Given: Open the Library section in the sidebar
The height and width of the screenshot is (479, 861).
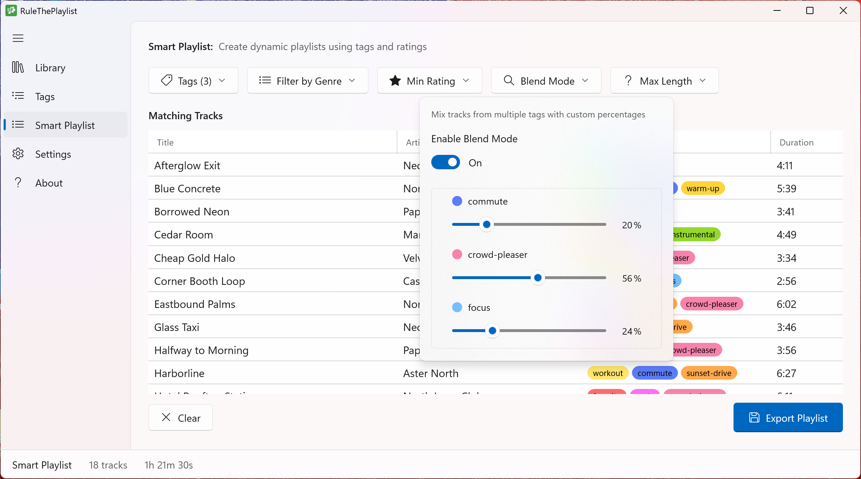Looking at the screenshot, I should tap(50, 67).
